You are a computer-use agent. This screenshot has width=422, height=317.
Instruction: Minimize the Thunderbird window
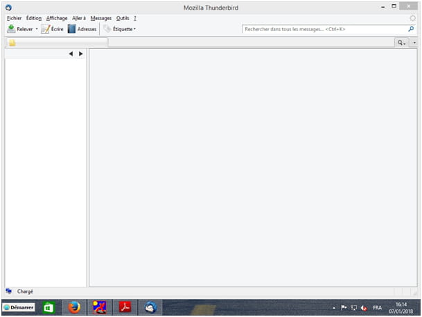(x=383, y=7)
